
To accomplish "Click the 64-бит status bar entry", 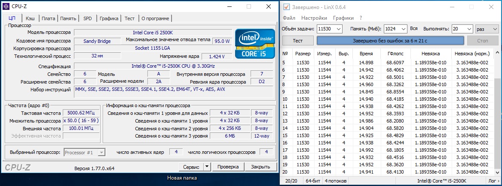I will [313, 181].
